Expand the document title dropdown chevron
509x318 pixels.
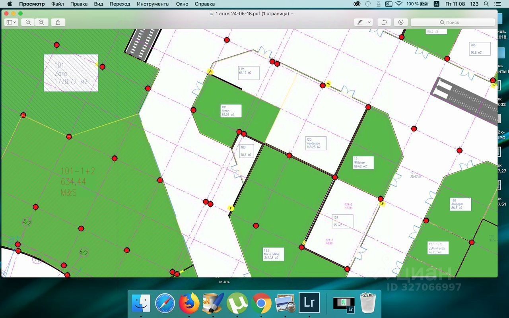[292, 14]
